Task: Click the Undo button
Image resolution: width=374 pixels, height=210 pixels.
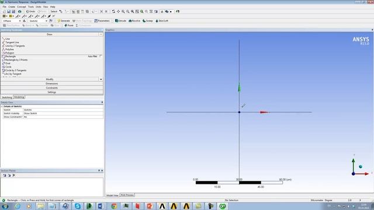Action: 31,12
